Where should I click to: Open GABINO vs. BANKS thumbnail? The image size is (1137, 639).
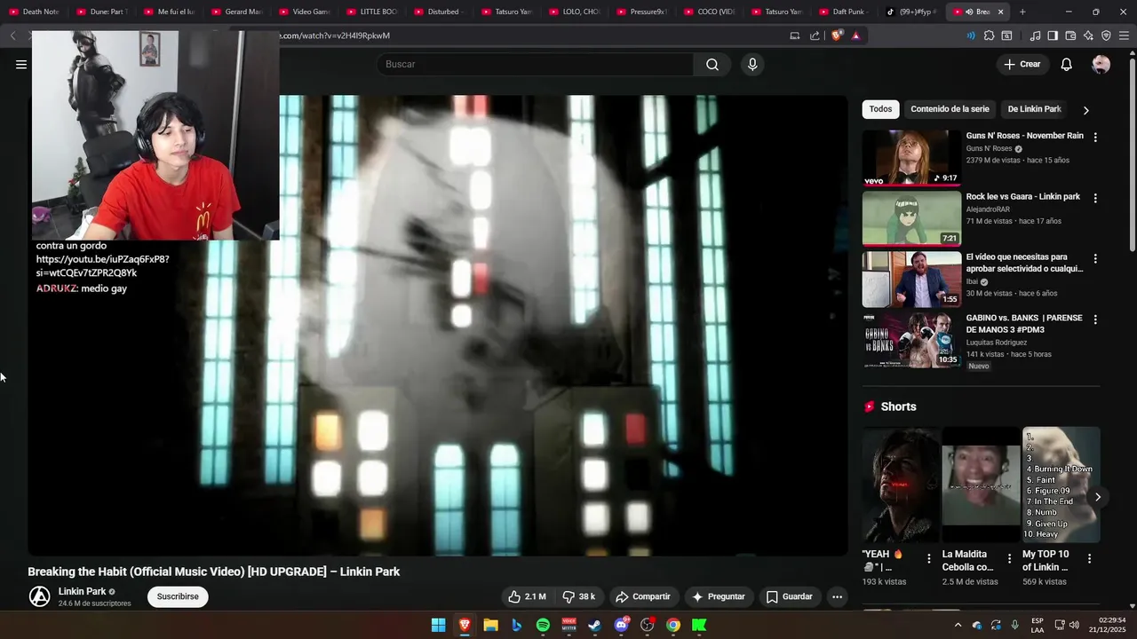coord(911,340)
